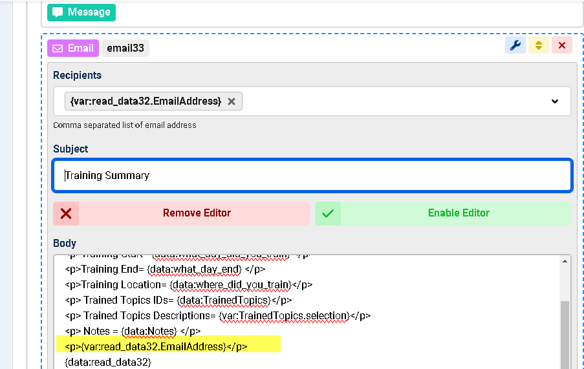The width and height of the screenshot is (584, 369).
Task: Click the email33 name label
Action: [x=125, y=48]
